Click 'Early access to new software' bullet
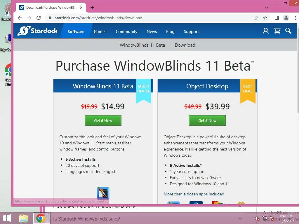This screenshot has height=224, width=299. coord(195,178)
